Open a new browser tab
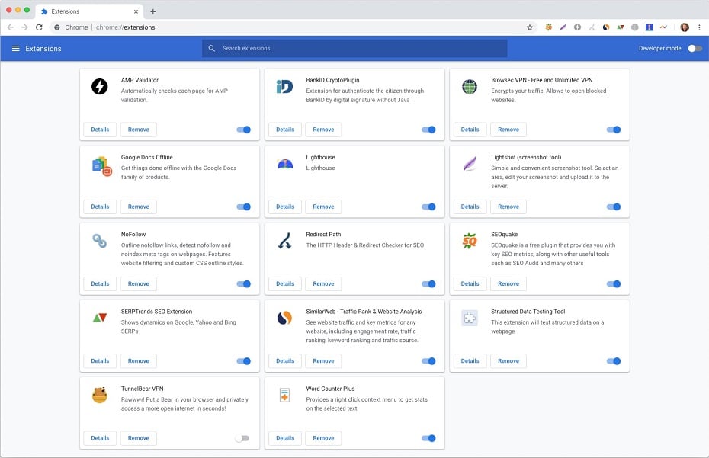The height and width of the screenshot is (458, 709). pyautogui.click(x=152, y=11)
